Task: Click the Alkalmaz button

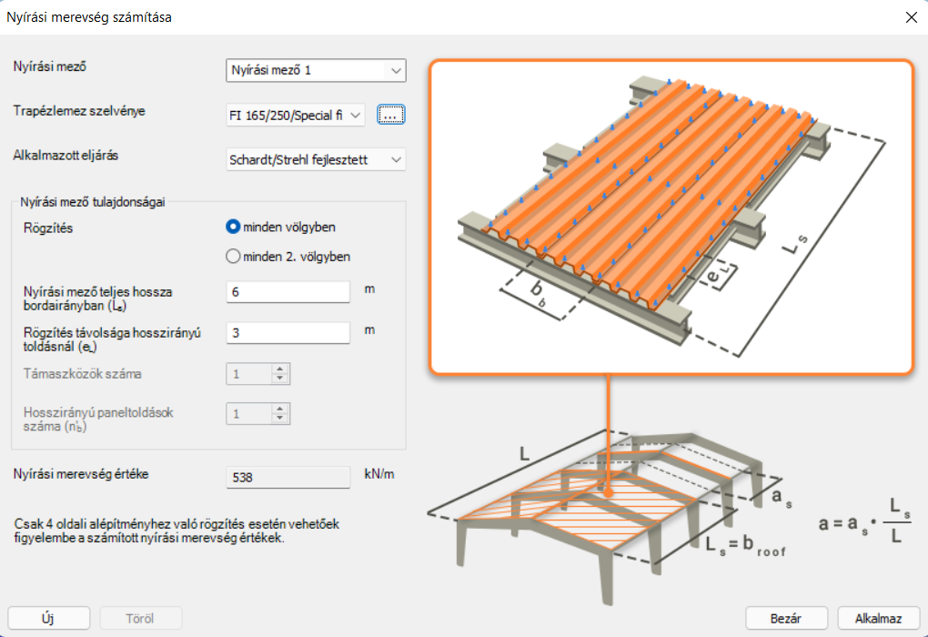Action: [x=878, y=618]
